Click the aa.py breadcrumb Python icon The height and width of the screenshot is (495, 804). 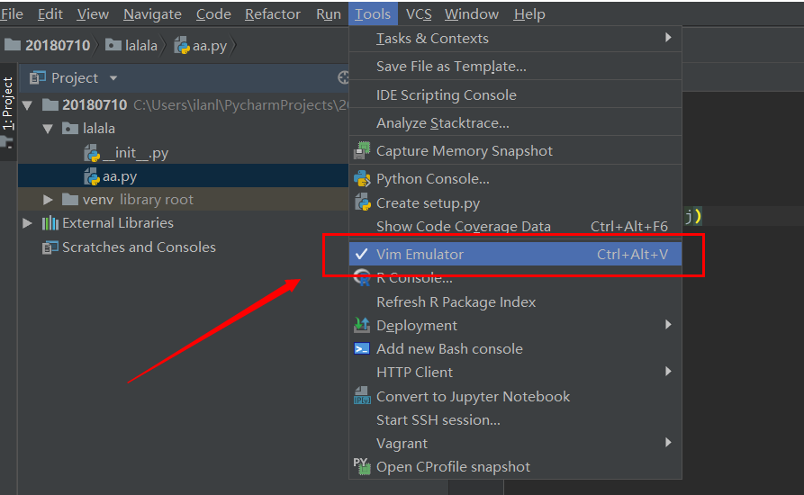(182, 45)
